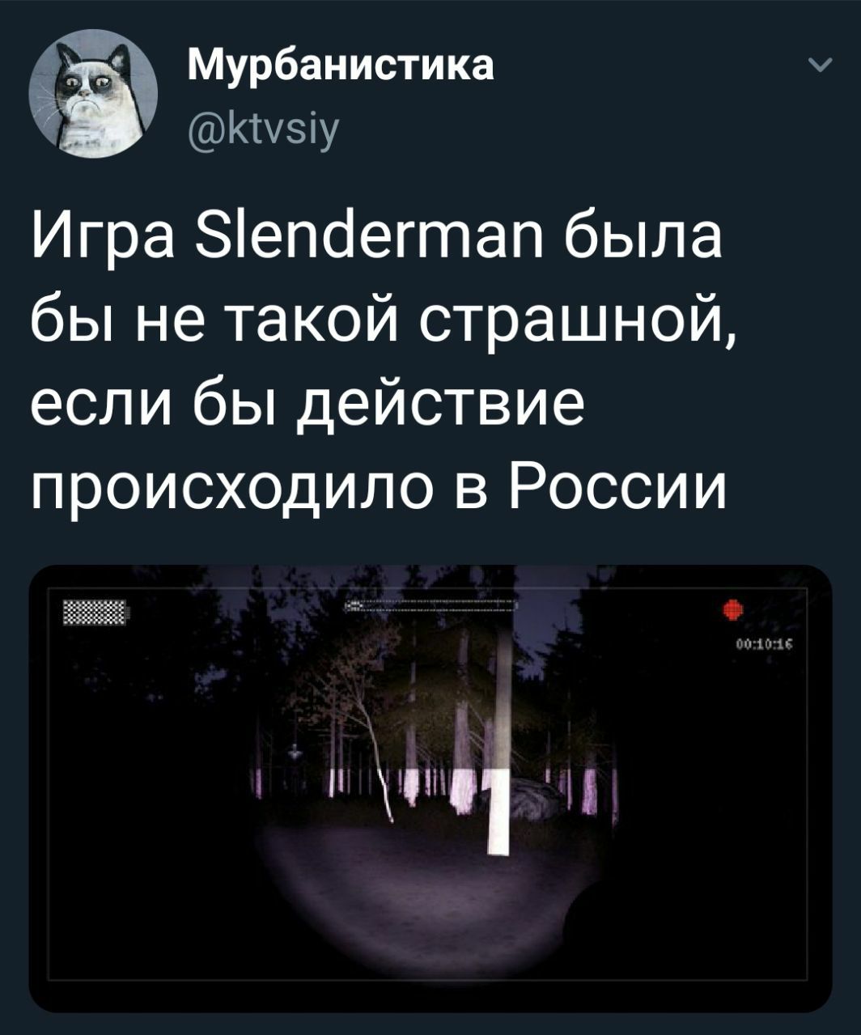Open the grumpy cat profile avatar
861x1035 pixels.
[x=94, y=94]
